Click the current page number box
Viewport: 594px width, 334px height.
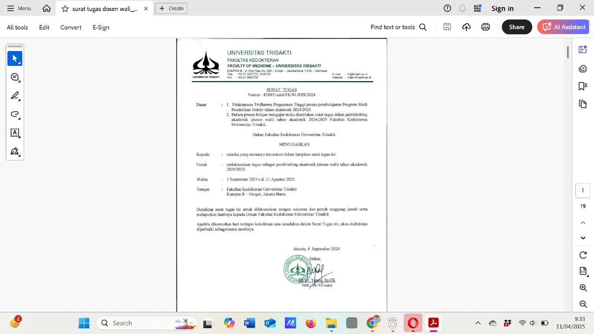tap(583, 191)
